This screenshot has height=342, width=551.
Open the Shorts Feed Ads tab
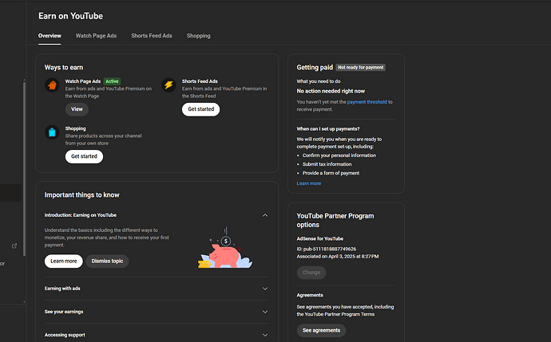(x=152, y=36)
